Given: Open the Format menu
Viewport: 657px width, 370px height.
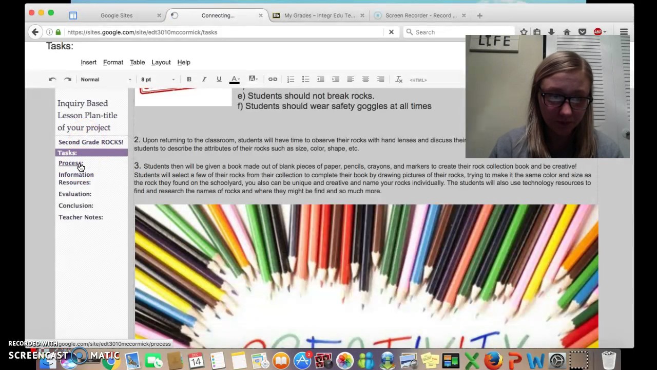Looking at the screenshot, I should pyautogui.click(x=113, y=62).
